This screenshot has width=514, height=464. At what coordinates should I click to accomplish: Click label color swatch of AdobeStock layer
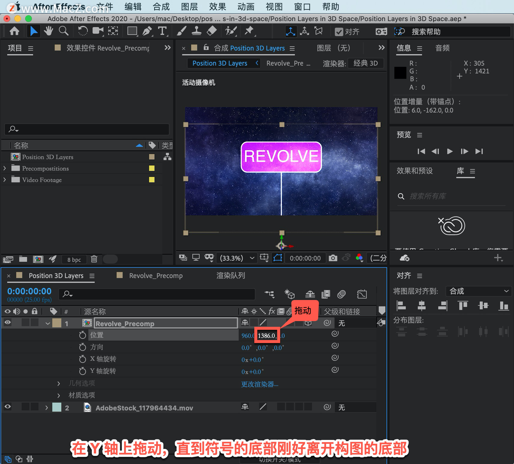pyautogui.click(x=57, y=407)
